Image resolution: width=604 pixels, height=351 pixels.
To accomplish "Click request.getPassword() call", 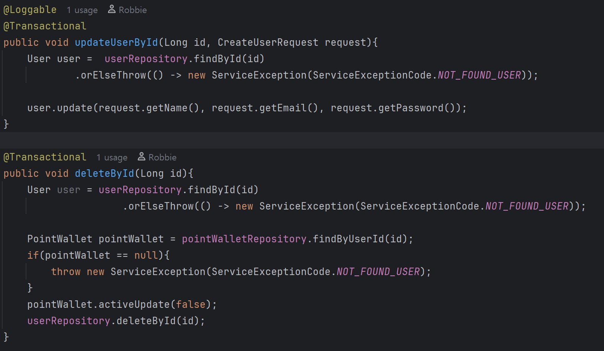I will pyautogui.click(x=396, y=108).
